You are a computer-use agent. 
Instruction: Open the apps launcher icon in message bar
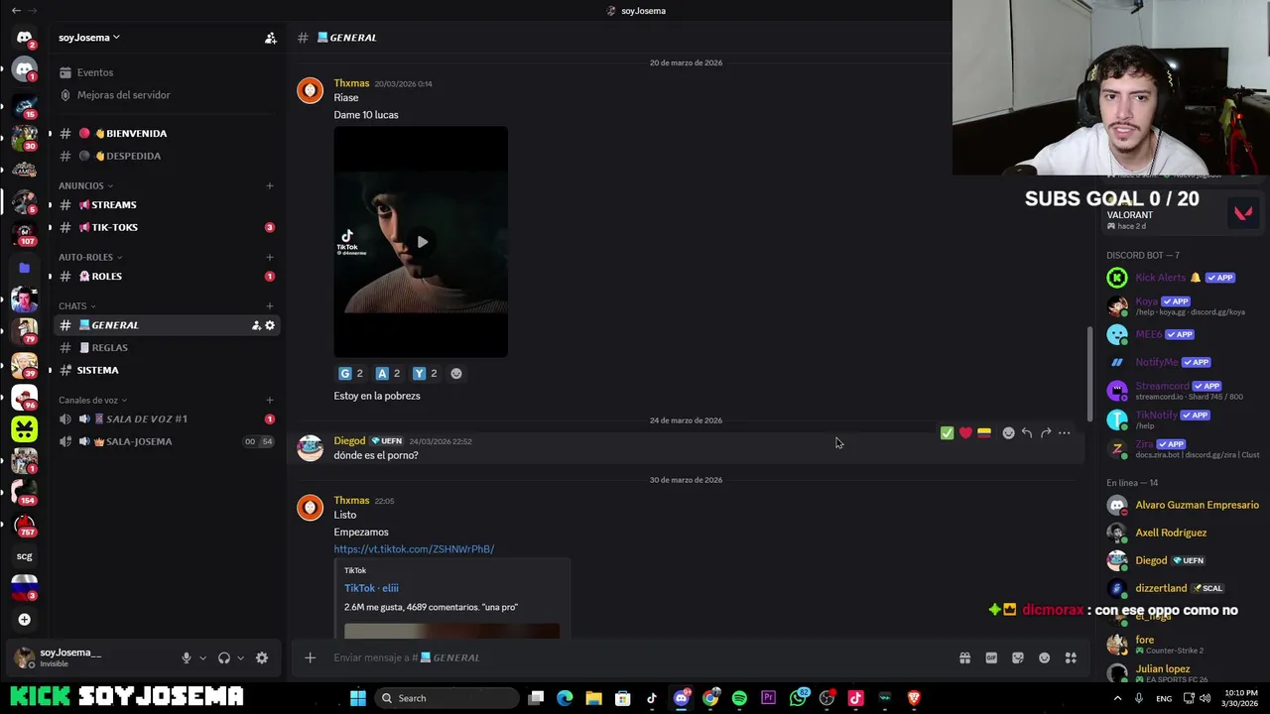[1071, 657]
